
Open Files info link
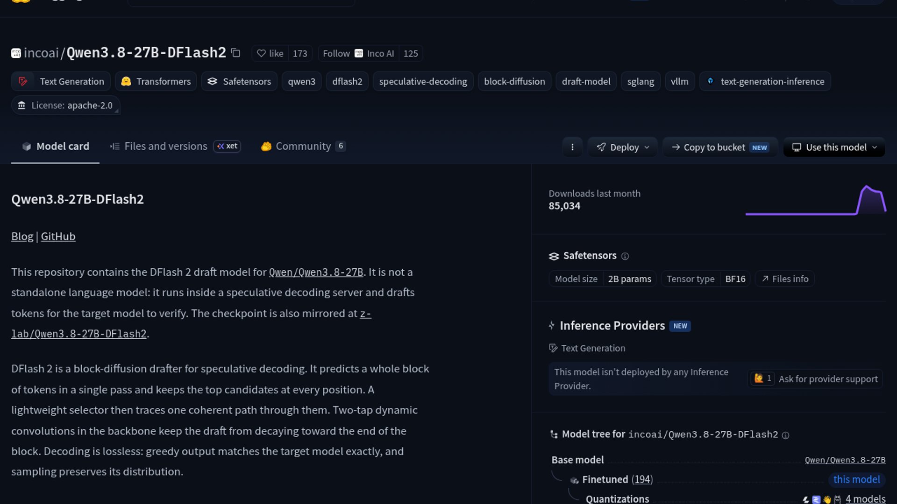coord(785,279)
